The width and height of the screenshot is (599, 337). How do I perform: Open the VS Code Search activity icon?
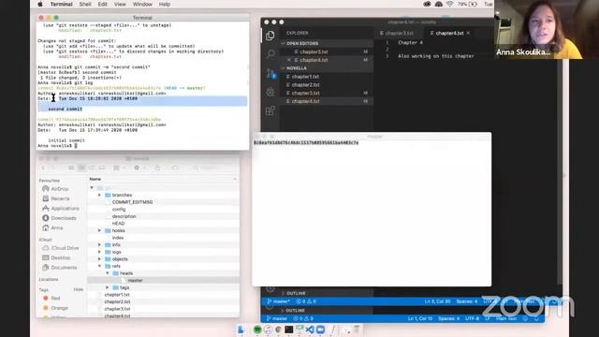point(270,54)
